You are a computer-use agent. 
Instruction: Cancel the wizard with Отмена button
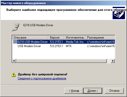[x=114, y=91]
